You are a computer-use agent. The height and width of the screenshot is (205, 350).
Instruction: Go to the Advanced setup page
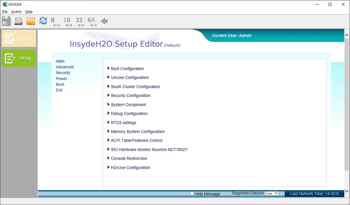tap(65, 67)
